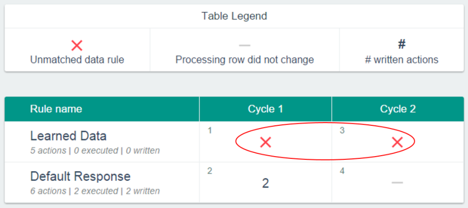The width and height of the screenshot is (468, 208).
Task: Click Default Response action stats subtitle
Action: (95, 191)
